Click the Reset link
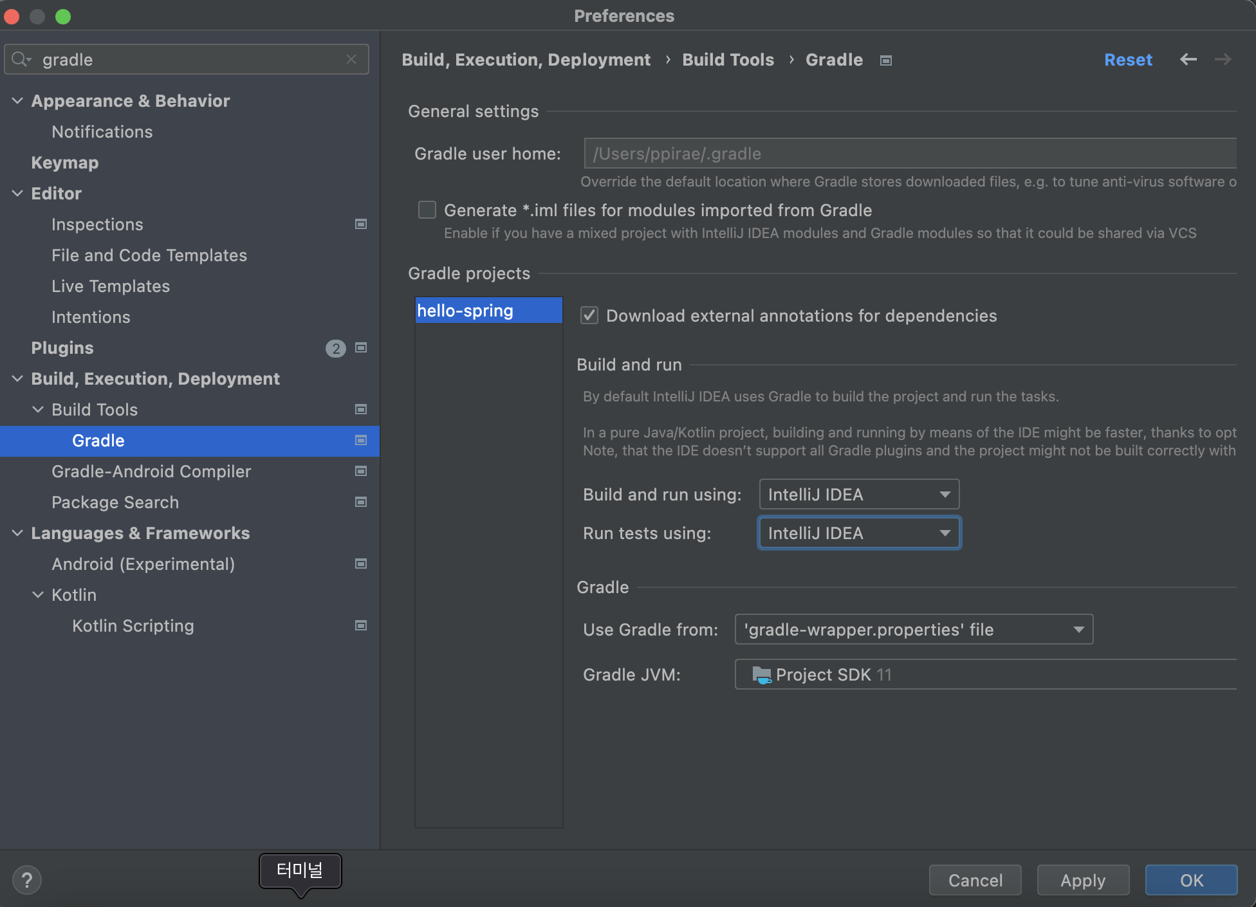This screenshot has height=907, width=1256. (x=1128, y=59)
